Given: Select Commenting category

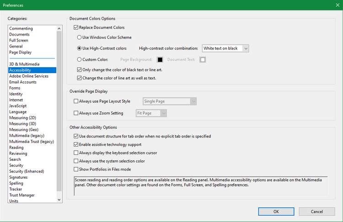Looking at the screenshot, I should tap(21, 28).
